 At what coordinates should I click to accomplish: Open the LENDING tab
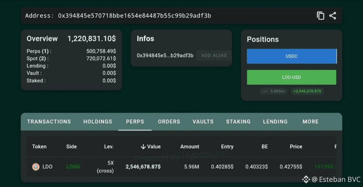click(x=275, y=122)
